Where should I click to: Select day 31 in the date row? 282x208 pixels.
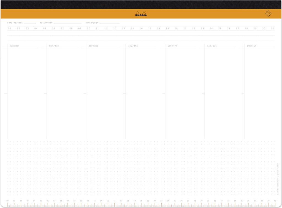(272, 28)
